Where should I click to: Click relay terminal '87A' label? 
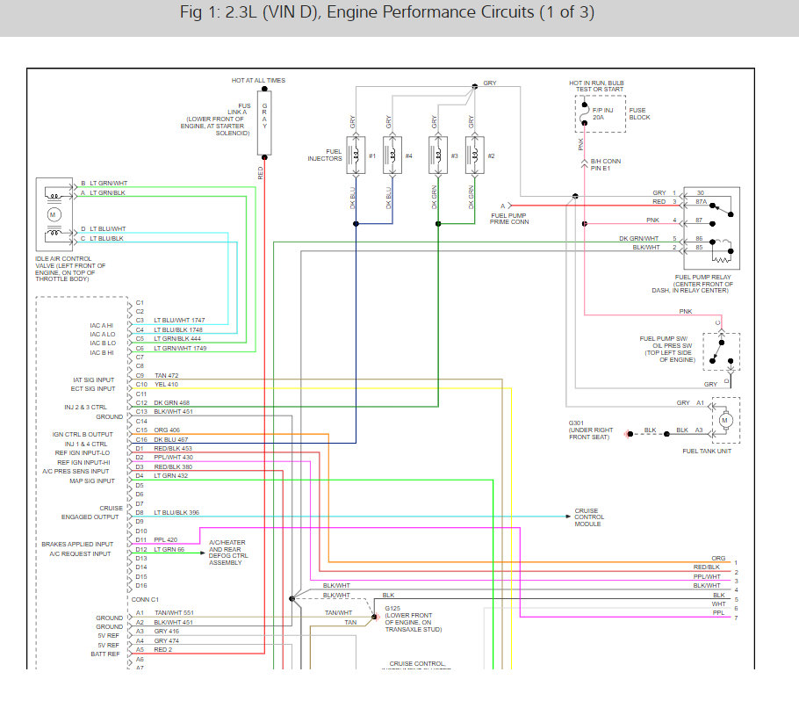(702, 202)
